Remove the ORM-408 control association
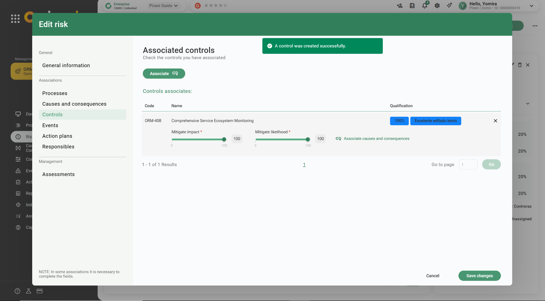The height and width of the screenshot is (301, 545). click(x=495, y=121)
